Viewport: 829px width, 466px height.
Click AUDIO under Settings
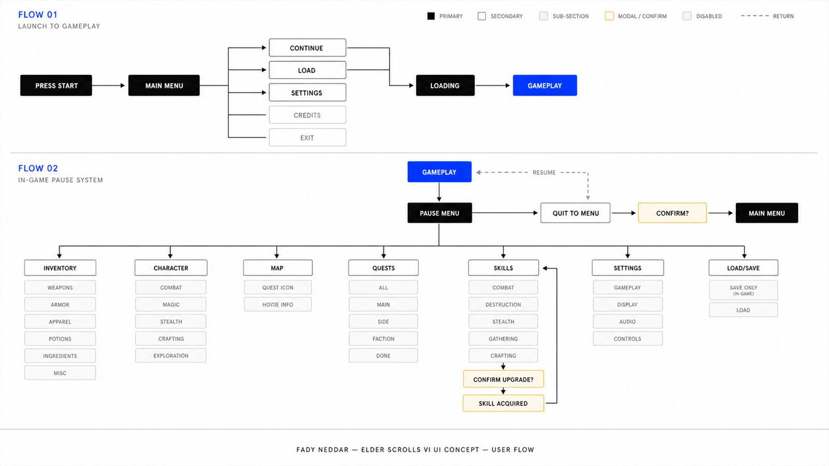pos(627,322)
